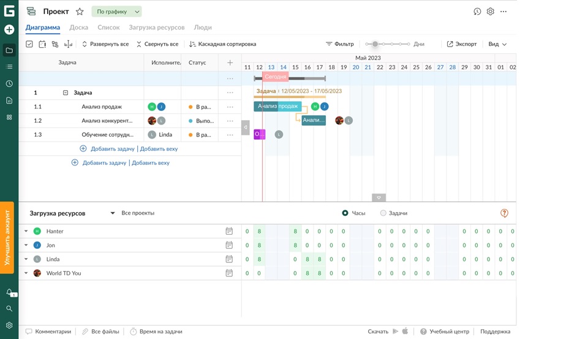588x339 pixels.
Task: Open Hanter's calendar icon
Action: point(229,231)
